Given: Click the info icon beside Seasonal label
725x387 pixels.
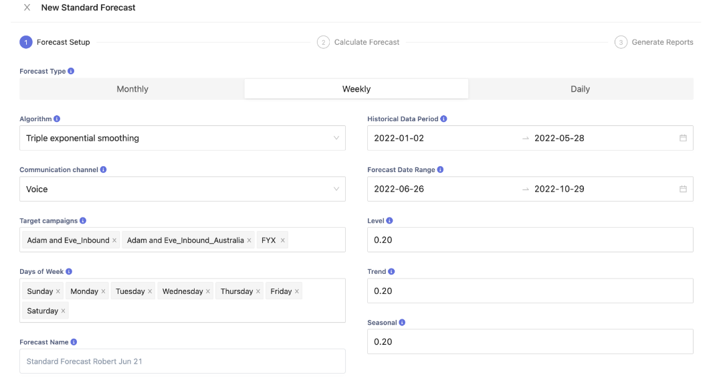Looking at the screenshot, I should pos(402,323).
